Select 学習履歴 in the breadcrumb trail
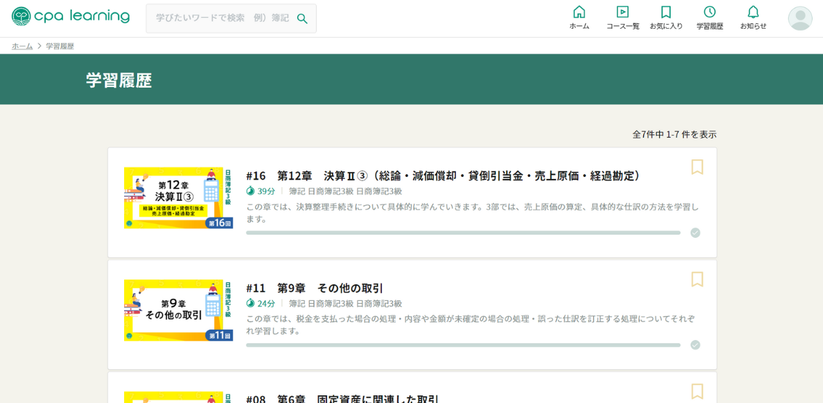 [59, 46]
